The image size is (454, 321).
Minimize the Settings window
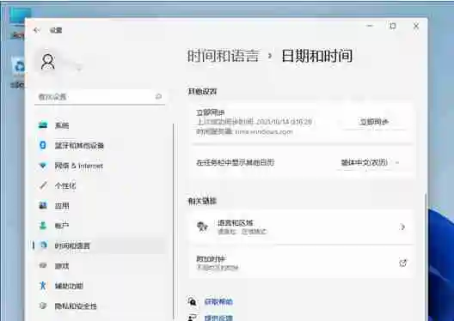[370, 26]
